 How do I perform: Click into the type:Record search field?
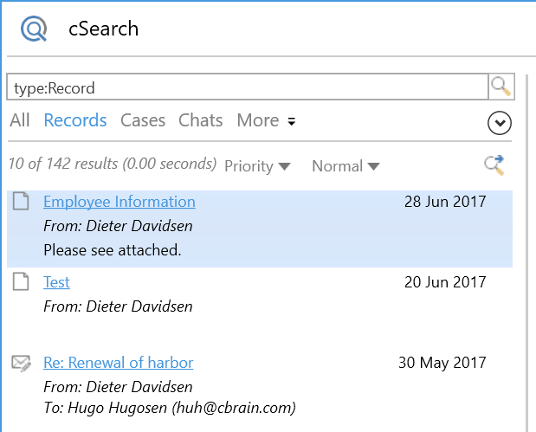tap(247, 88)
